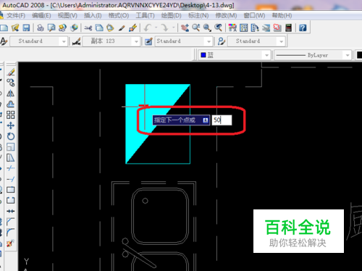This screenshot has width=362, height=271.
Task: Click the Undo arrow
Action: pyautogui.click(x=148, y=28)
